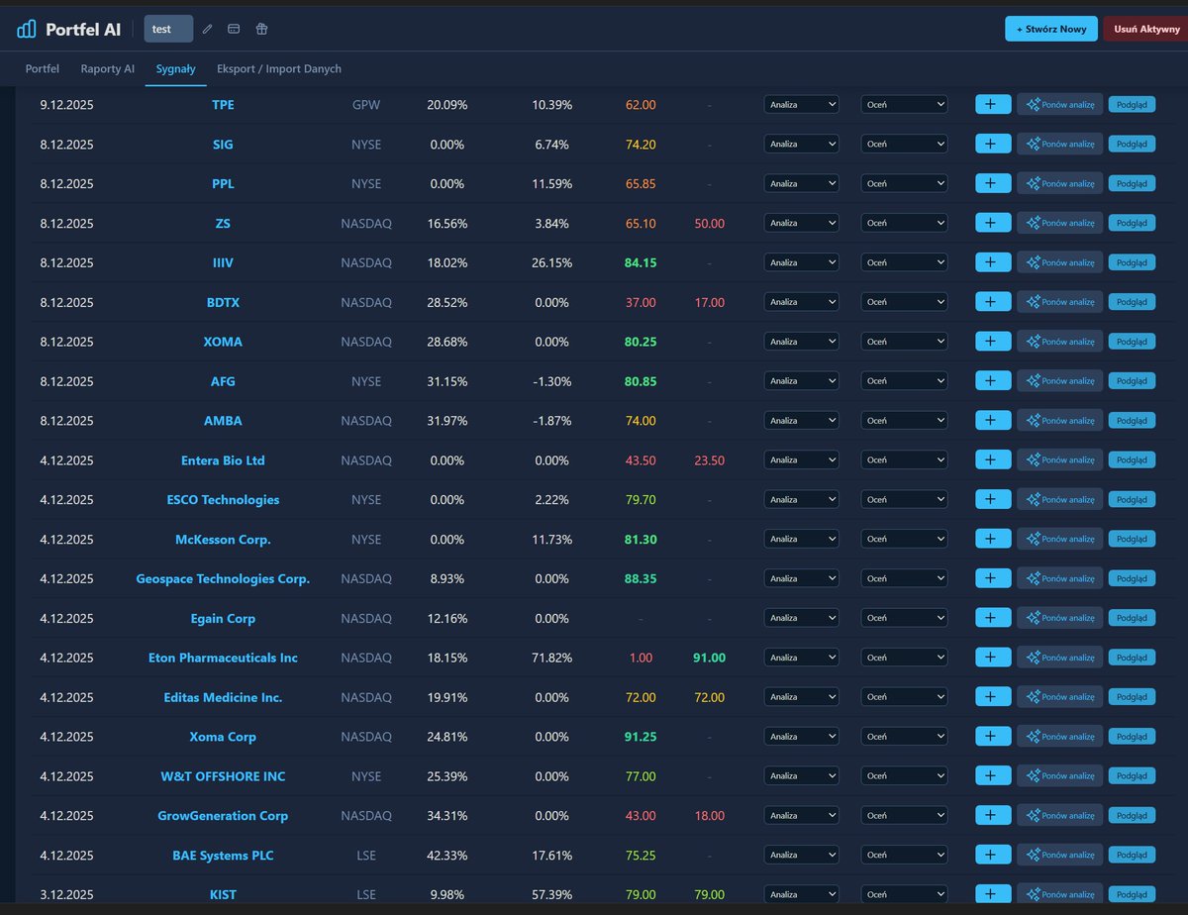Click Podgląd for W&T OFFSHORE INC

coord(1132,776)
